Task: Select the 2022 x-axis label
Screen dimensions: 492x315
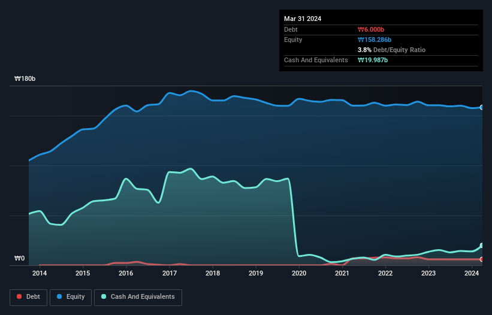Action: click(385, 273)
